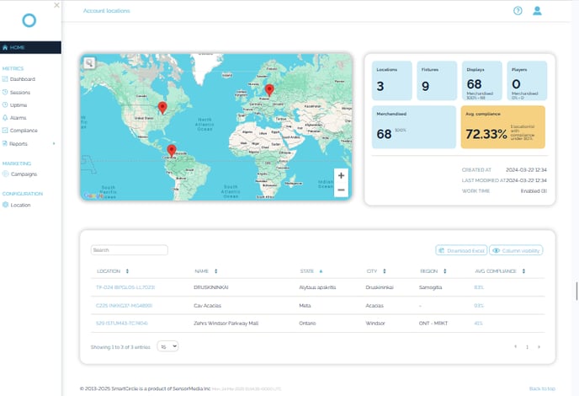Click the Location gear icon
The image size is (579, 396).
point(5,205)
